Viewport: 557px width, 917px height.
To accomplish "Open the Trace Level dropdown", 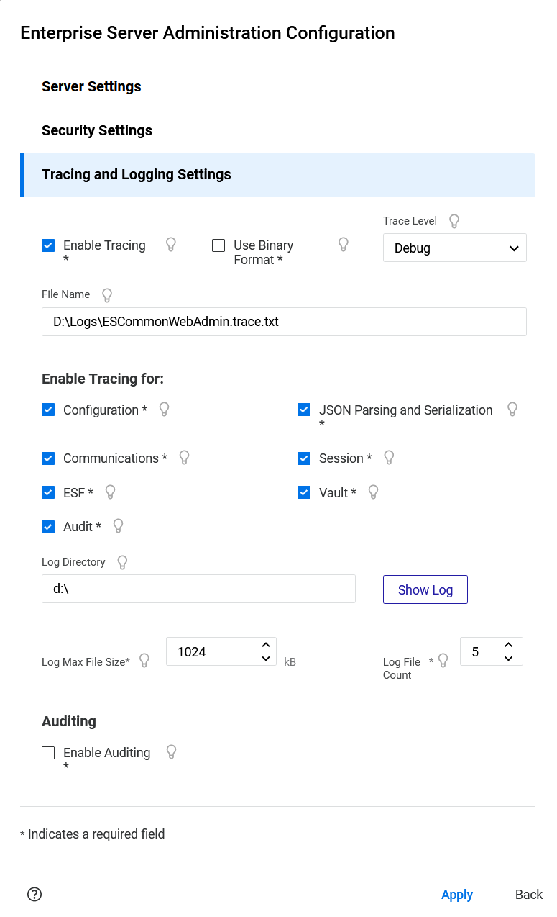I will click(x=454, y=248).
